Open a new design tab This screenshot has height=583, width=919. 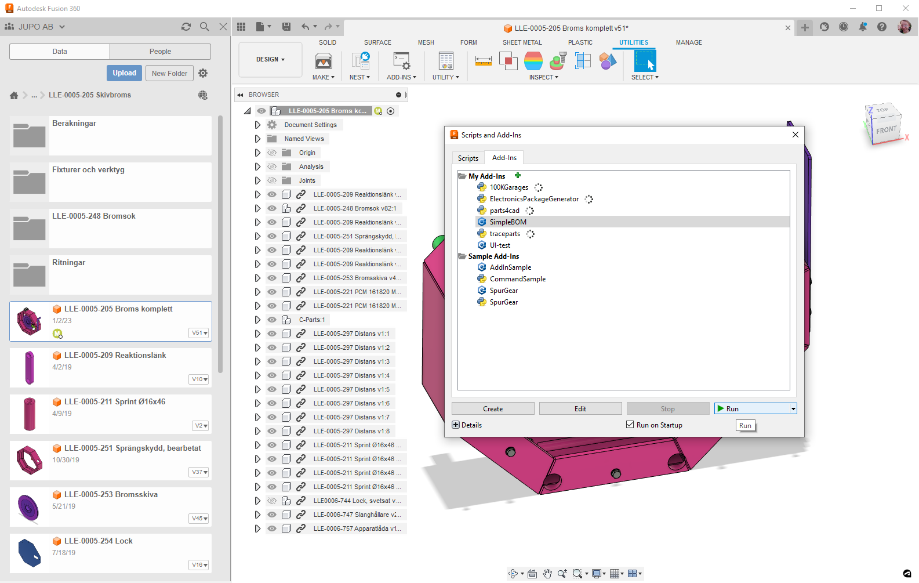(805, 27)
